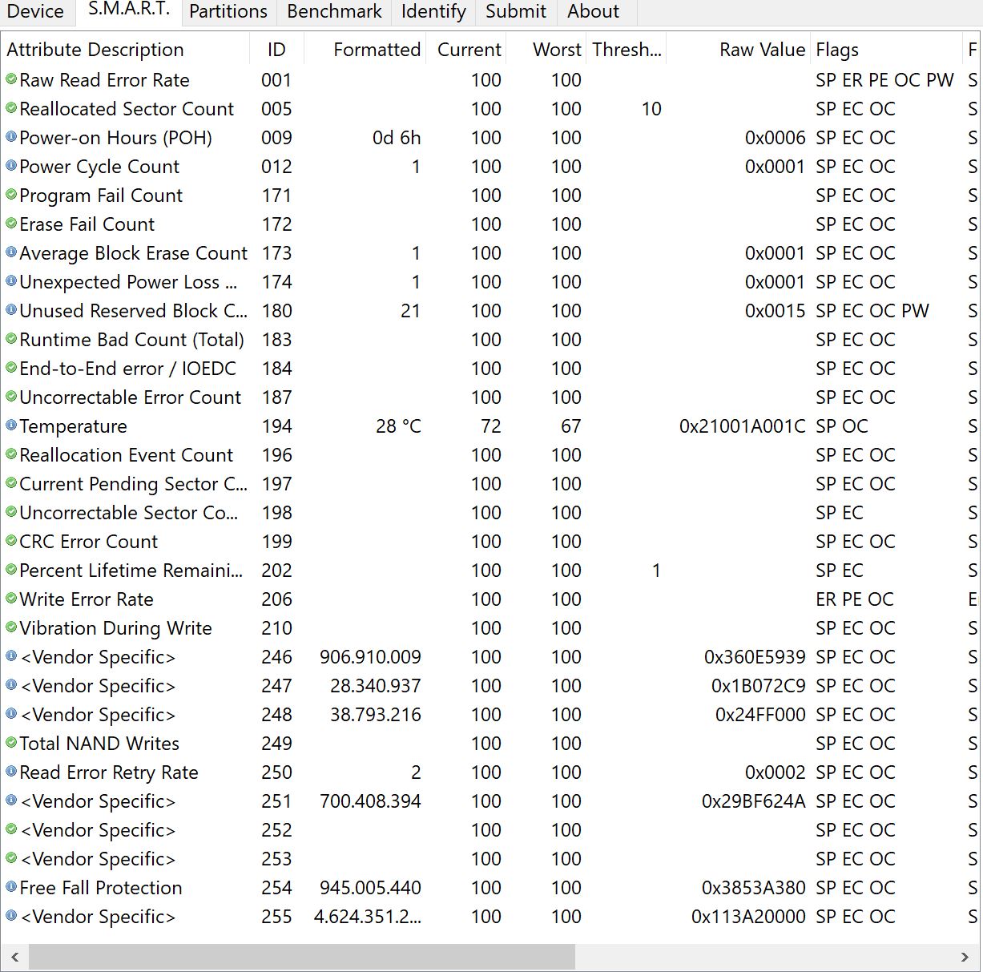Select Temperature worst value 67
983x972 pixels.
click(x=571, y=426)
